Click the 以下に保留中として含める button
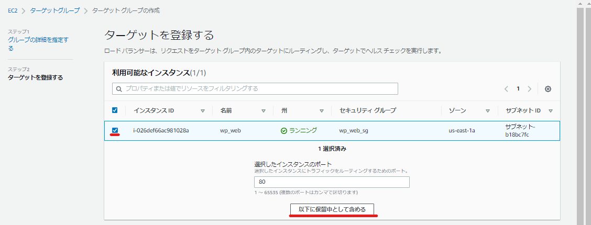Screen dimensions: 591x225 click(x=332, y=210)
